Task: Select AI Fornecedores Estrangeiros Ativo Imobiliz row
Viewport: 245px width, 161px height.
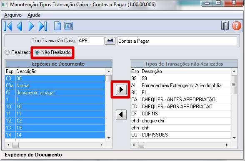Action: (x=181, y=85)
